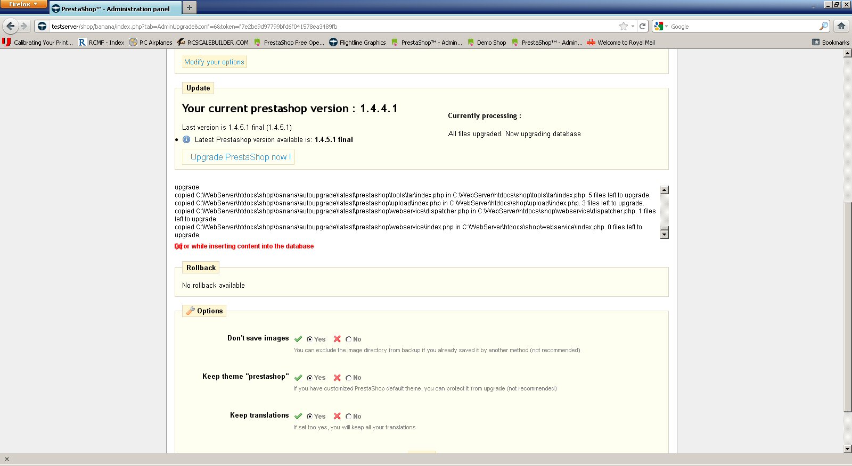Click the upgrade log scroll down arrow
852x466 pixels.
pyautogui.click(x=664, y=234)
